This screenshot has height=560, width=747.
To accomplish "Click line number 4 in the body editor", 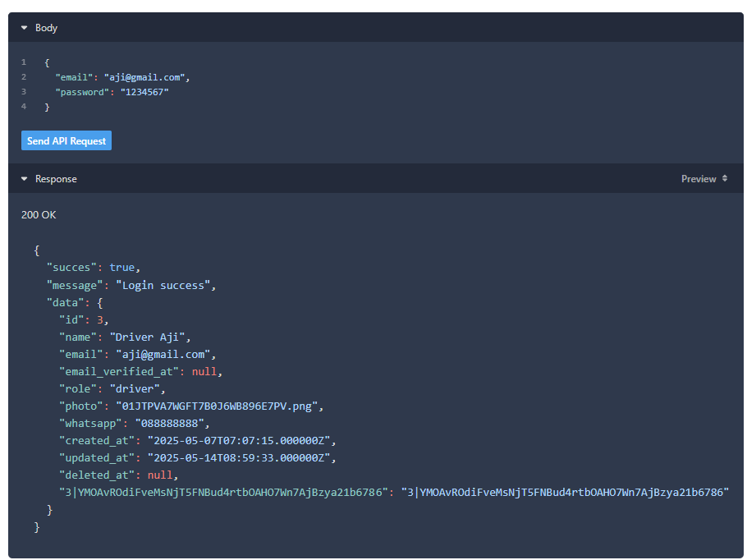I will click(x=23, y=107).
